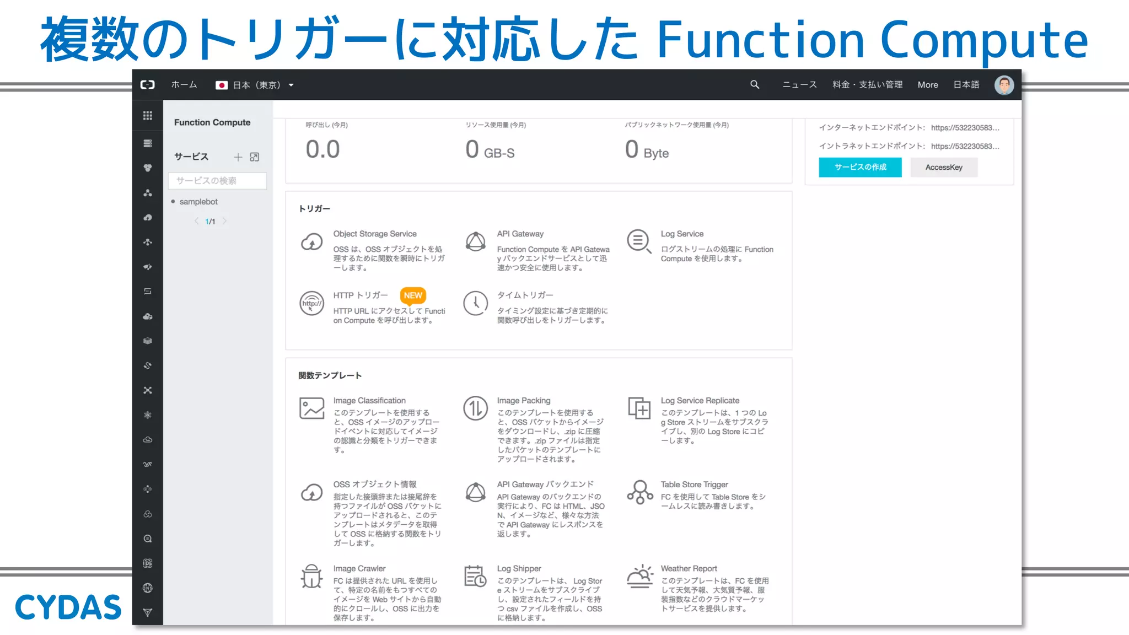Screen dimensions: 1129x635
Task: Open 料金・支払い管理 menu
Action: pos(867,84)
